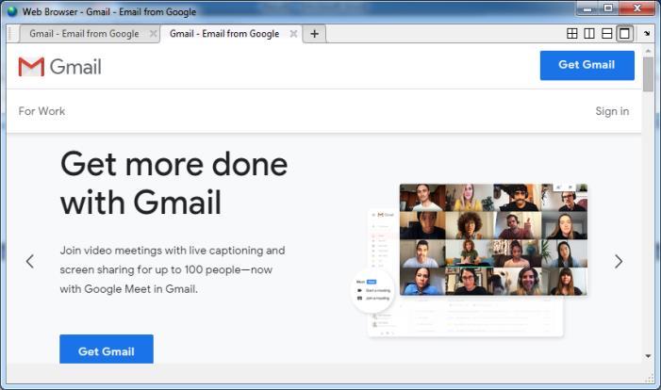Click the Sign in link
Image resolution: width=661 pixels, height=390 pixels.
pyautogui.click(x=612, y=111)
